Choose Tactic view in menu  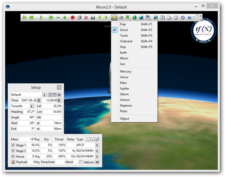(134, 36)
